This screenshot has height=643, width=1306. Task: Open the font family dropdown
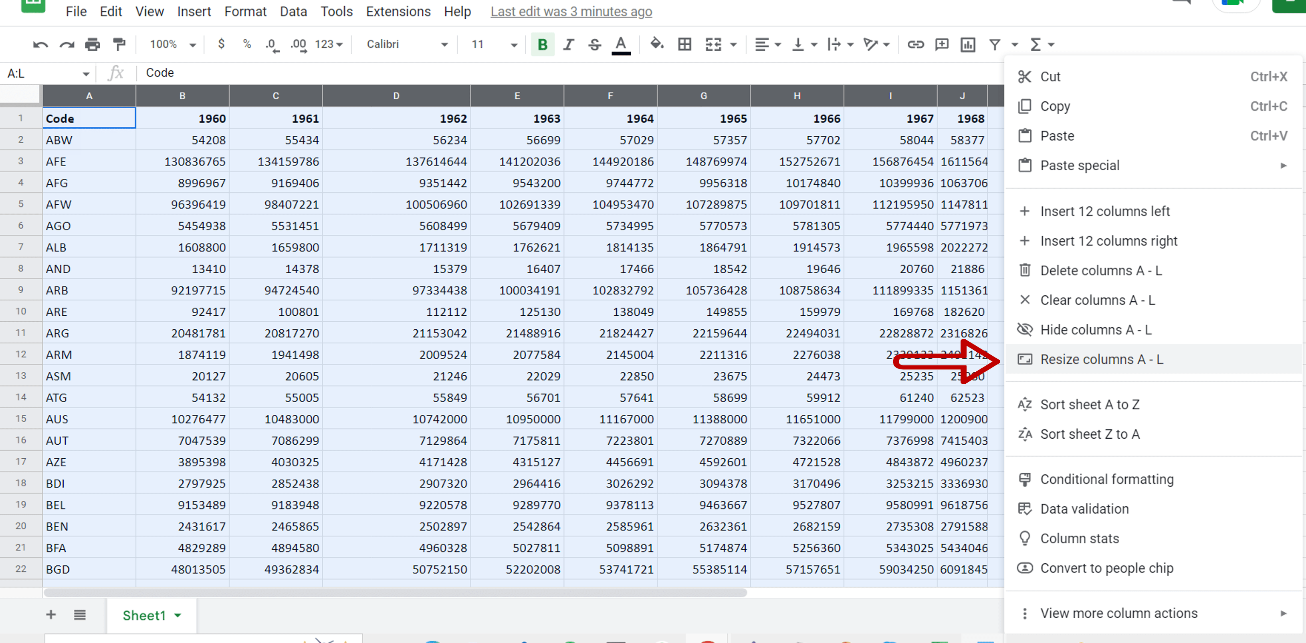coord(406,44)
